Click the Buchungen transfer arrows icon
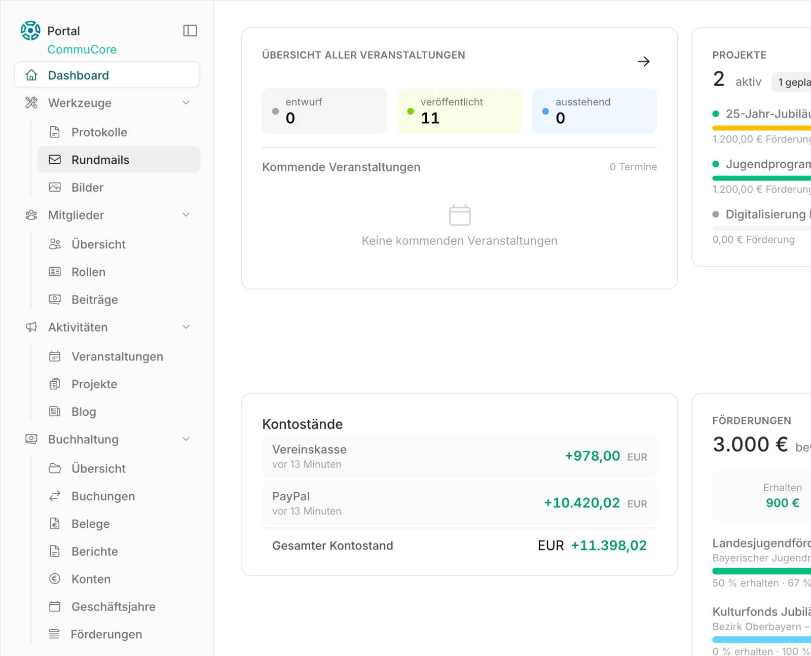This screenshot has height=656, width=811. (x=55, y=496)
